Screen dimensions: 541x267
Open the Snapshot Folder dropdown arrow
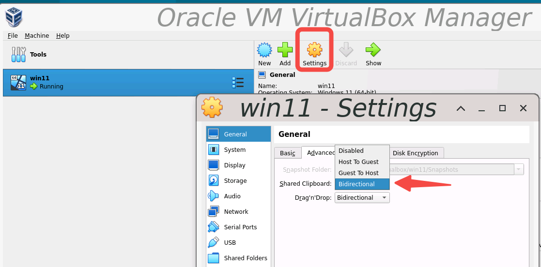tap(519, 169)
